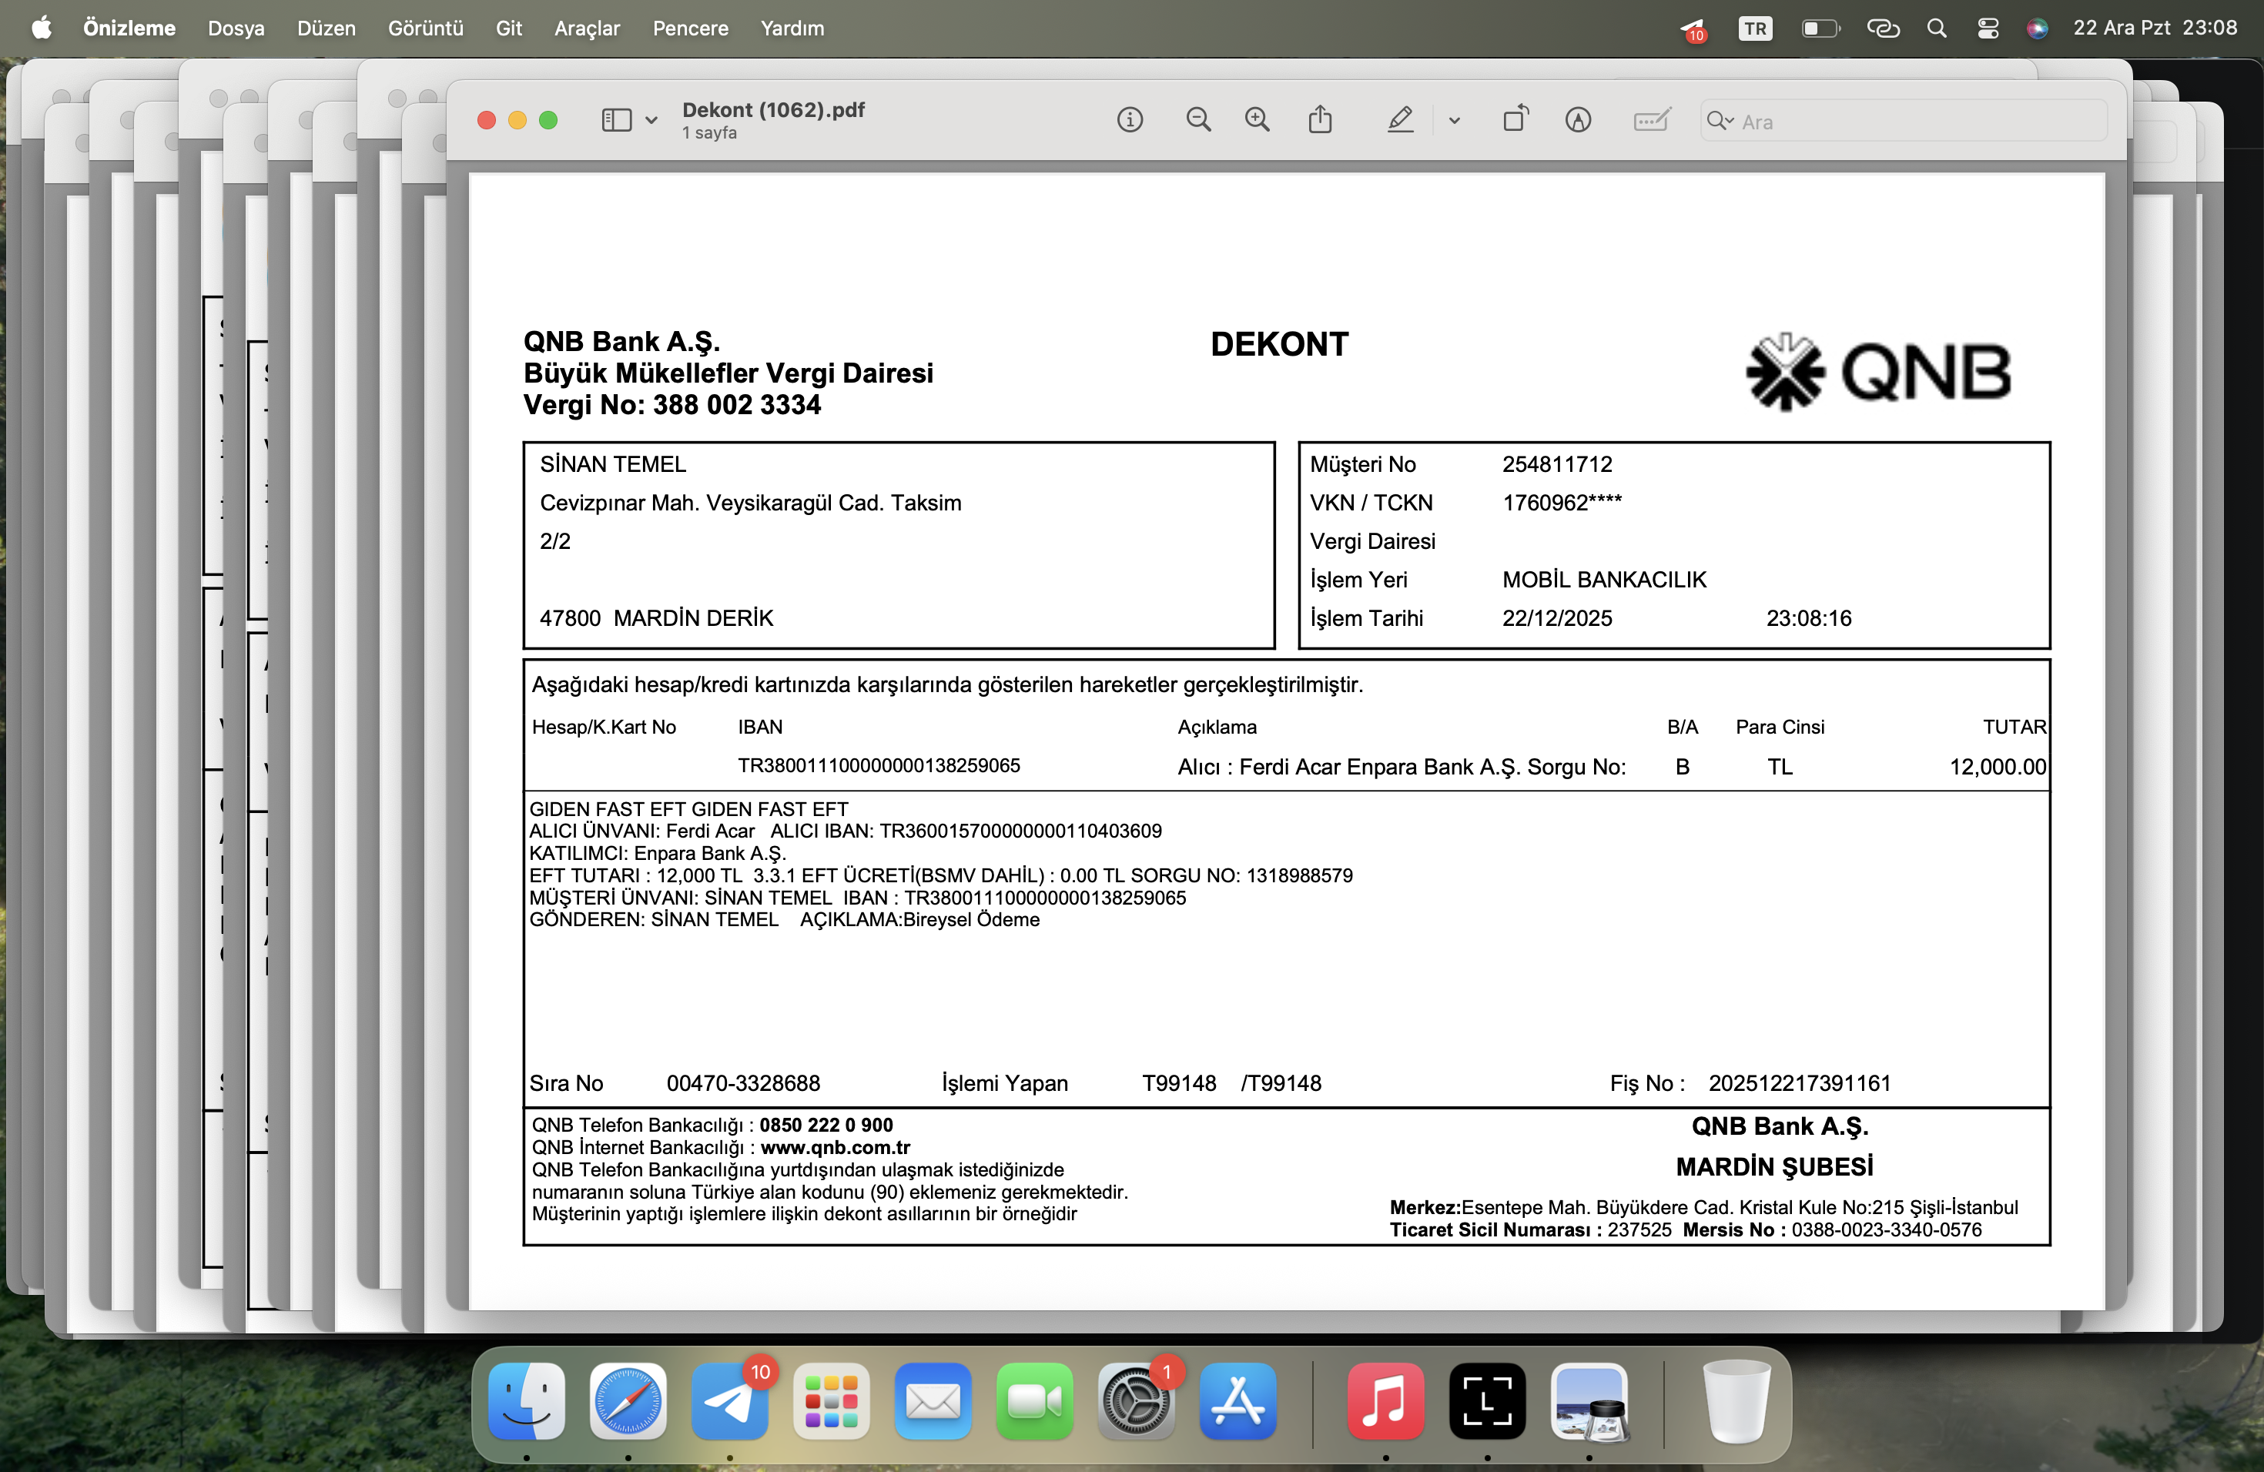This screenshot has width=2264, height=1472.
Task: Open Launchpad from the Dock
Action: point(832,1400)
